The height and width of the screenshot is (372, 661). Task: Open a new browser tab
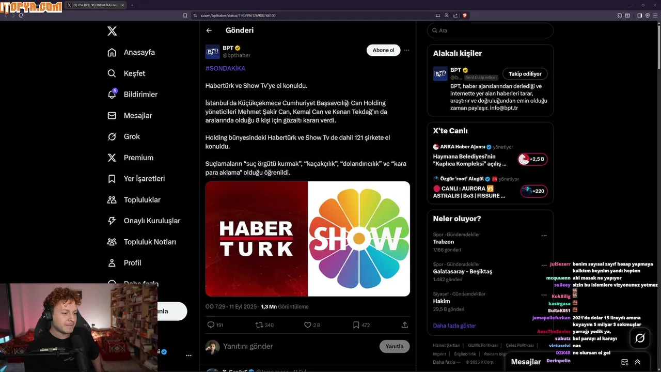[132, 5]
